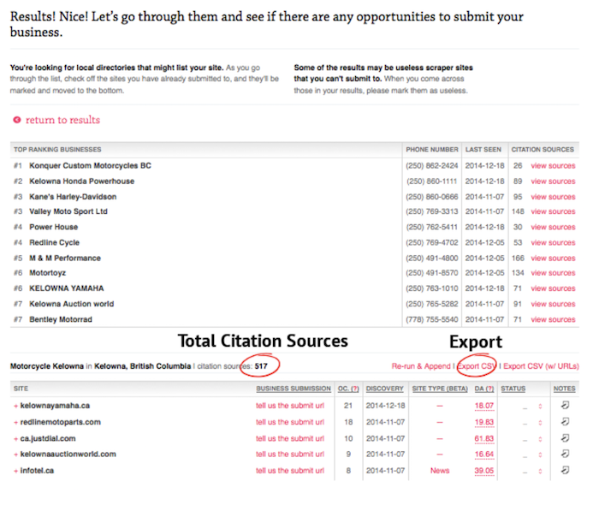Click the return to results link
Image resolution: width=599 pixels, height=505 pixels.
(x=62, y=120)
